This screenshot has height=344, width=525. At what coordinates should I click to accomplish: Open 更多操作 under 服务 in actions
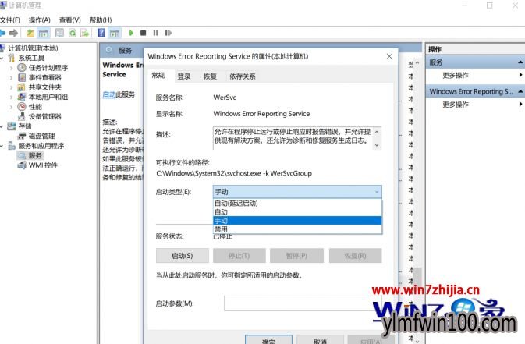[x=456, y=76]
